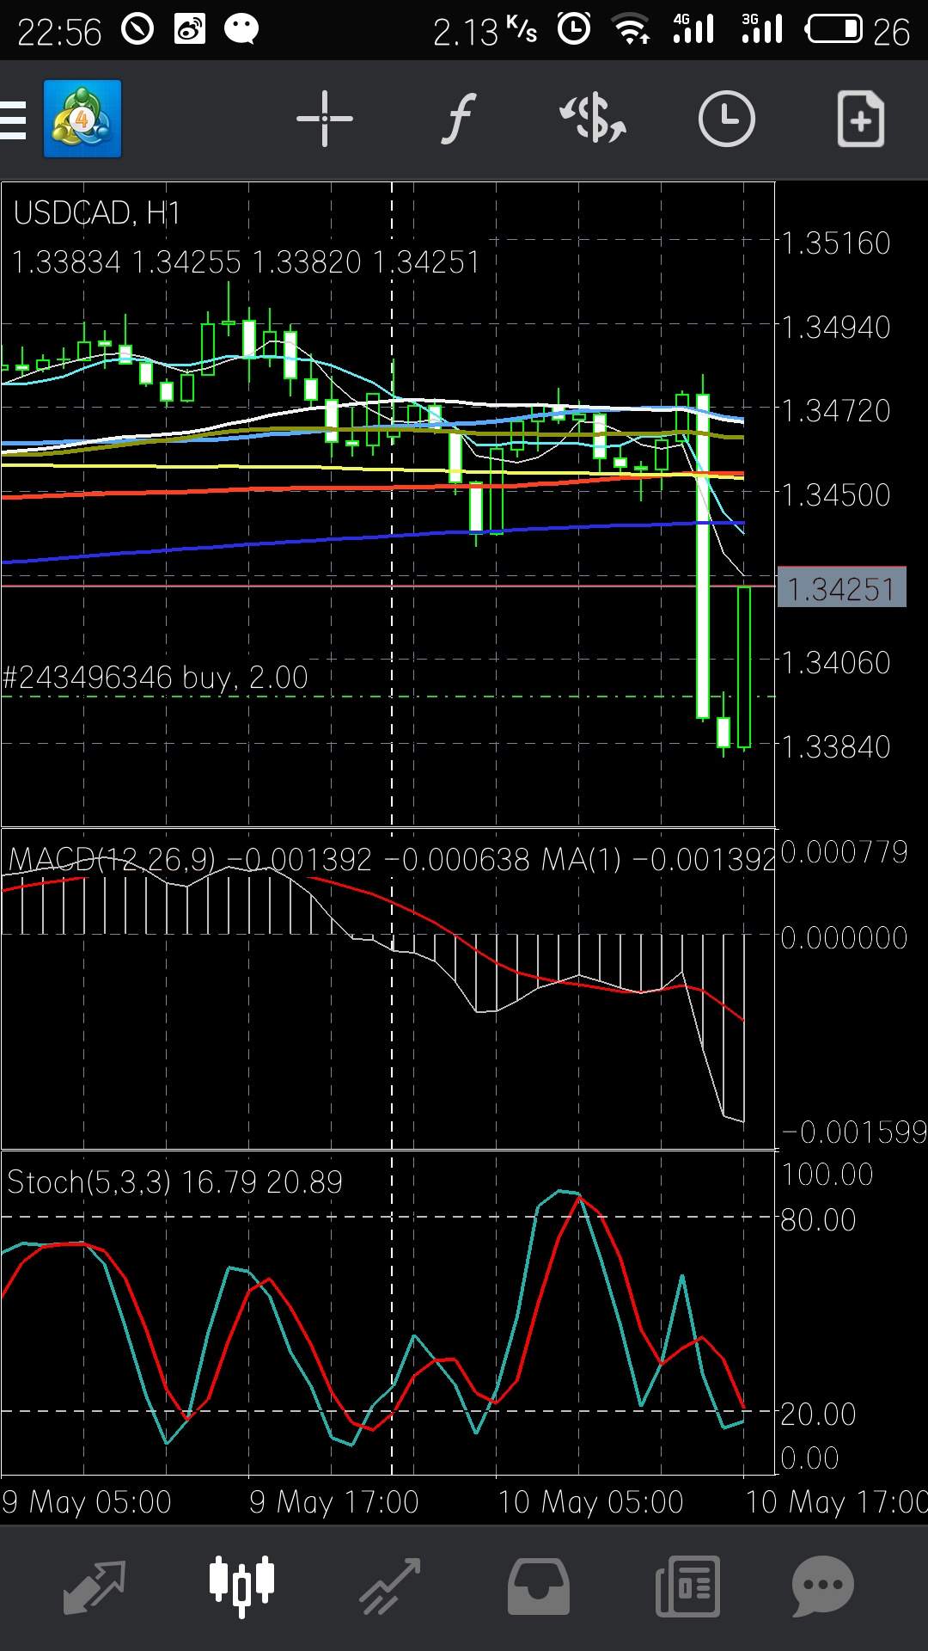Open the timeframe clock selector
This screenshot has width=928, height=1651.
726,119
